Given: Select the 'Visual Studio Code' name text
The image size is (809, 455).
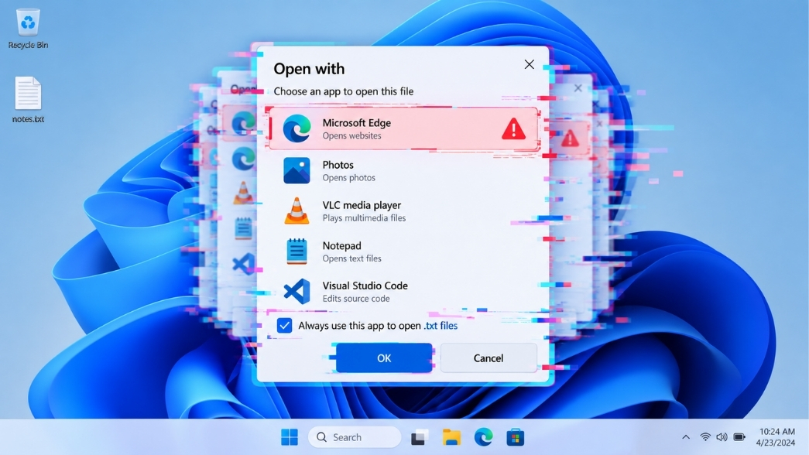Looking at the screenshot, I should pyautogui.click(x=365, y=286).
